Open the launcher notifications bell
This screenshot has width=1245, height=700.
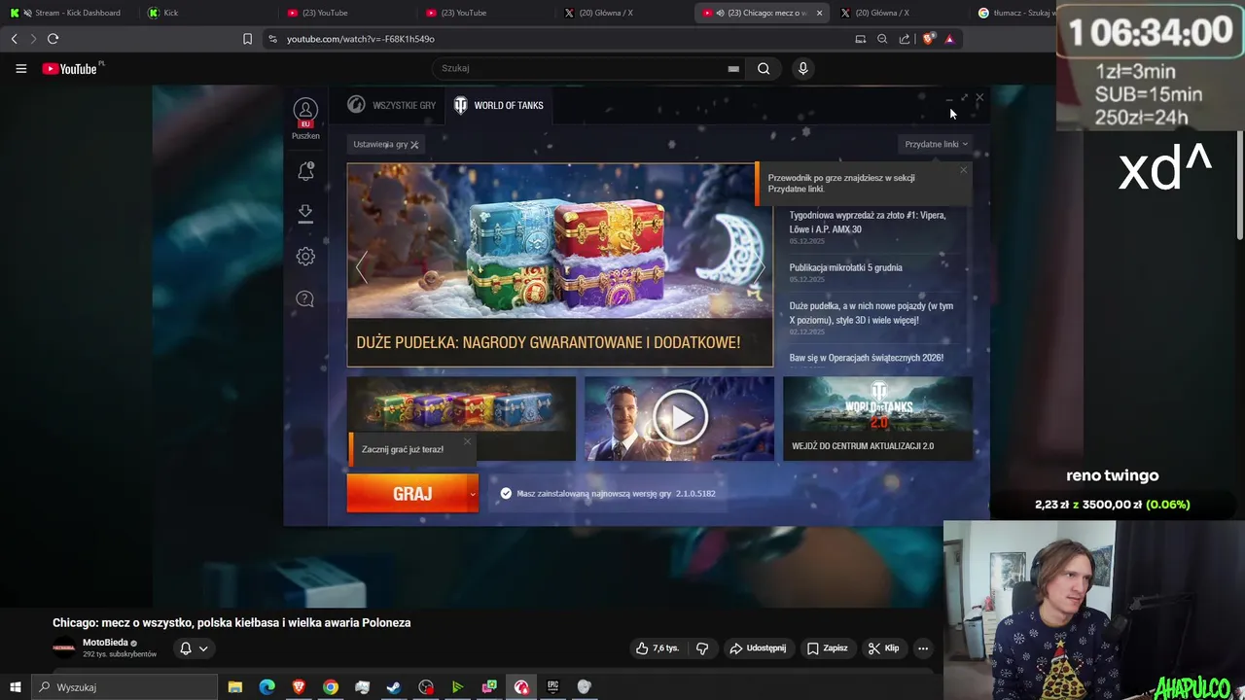pos(305,171)
